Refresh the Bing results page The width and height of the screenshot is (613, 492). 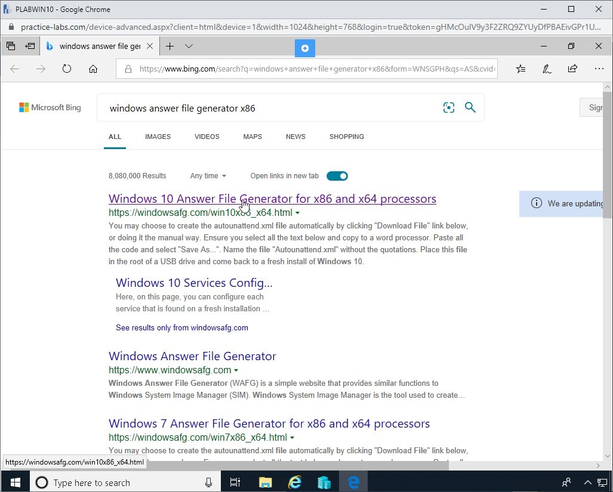67,69
